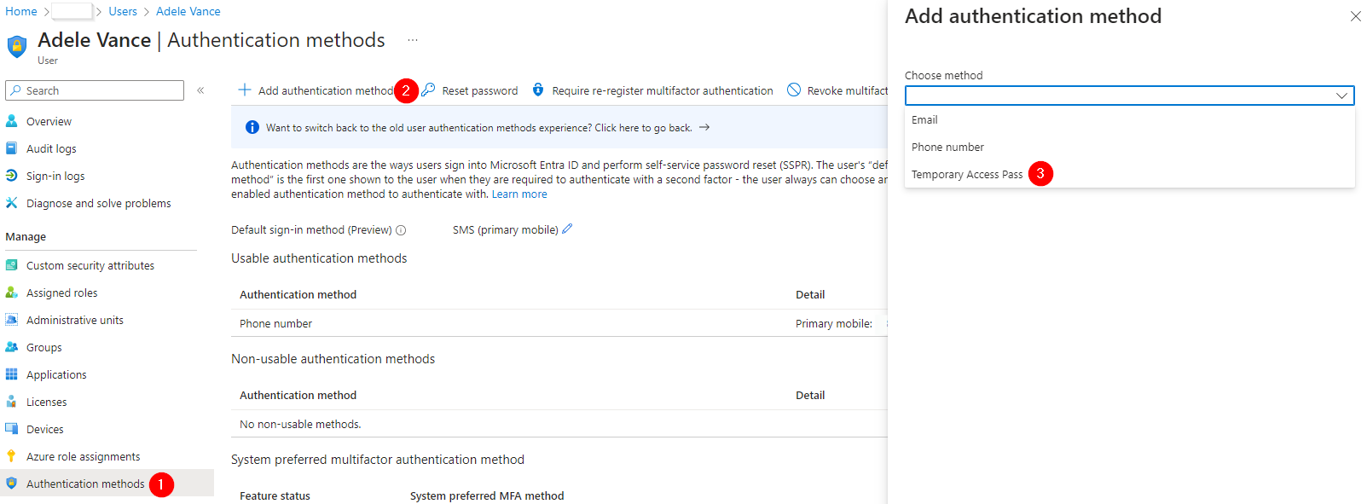Click the Feature status column header
This screenshot has width=1367, height=504.
(275, 496)
